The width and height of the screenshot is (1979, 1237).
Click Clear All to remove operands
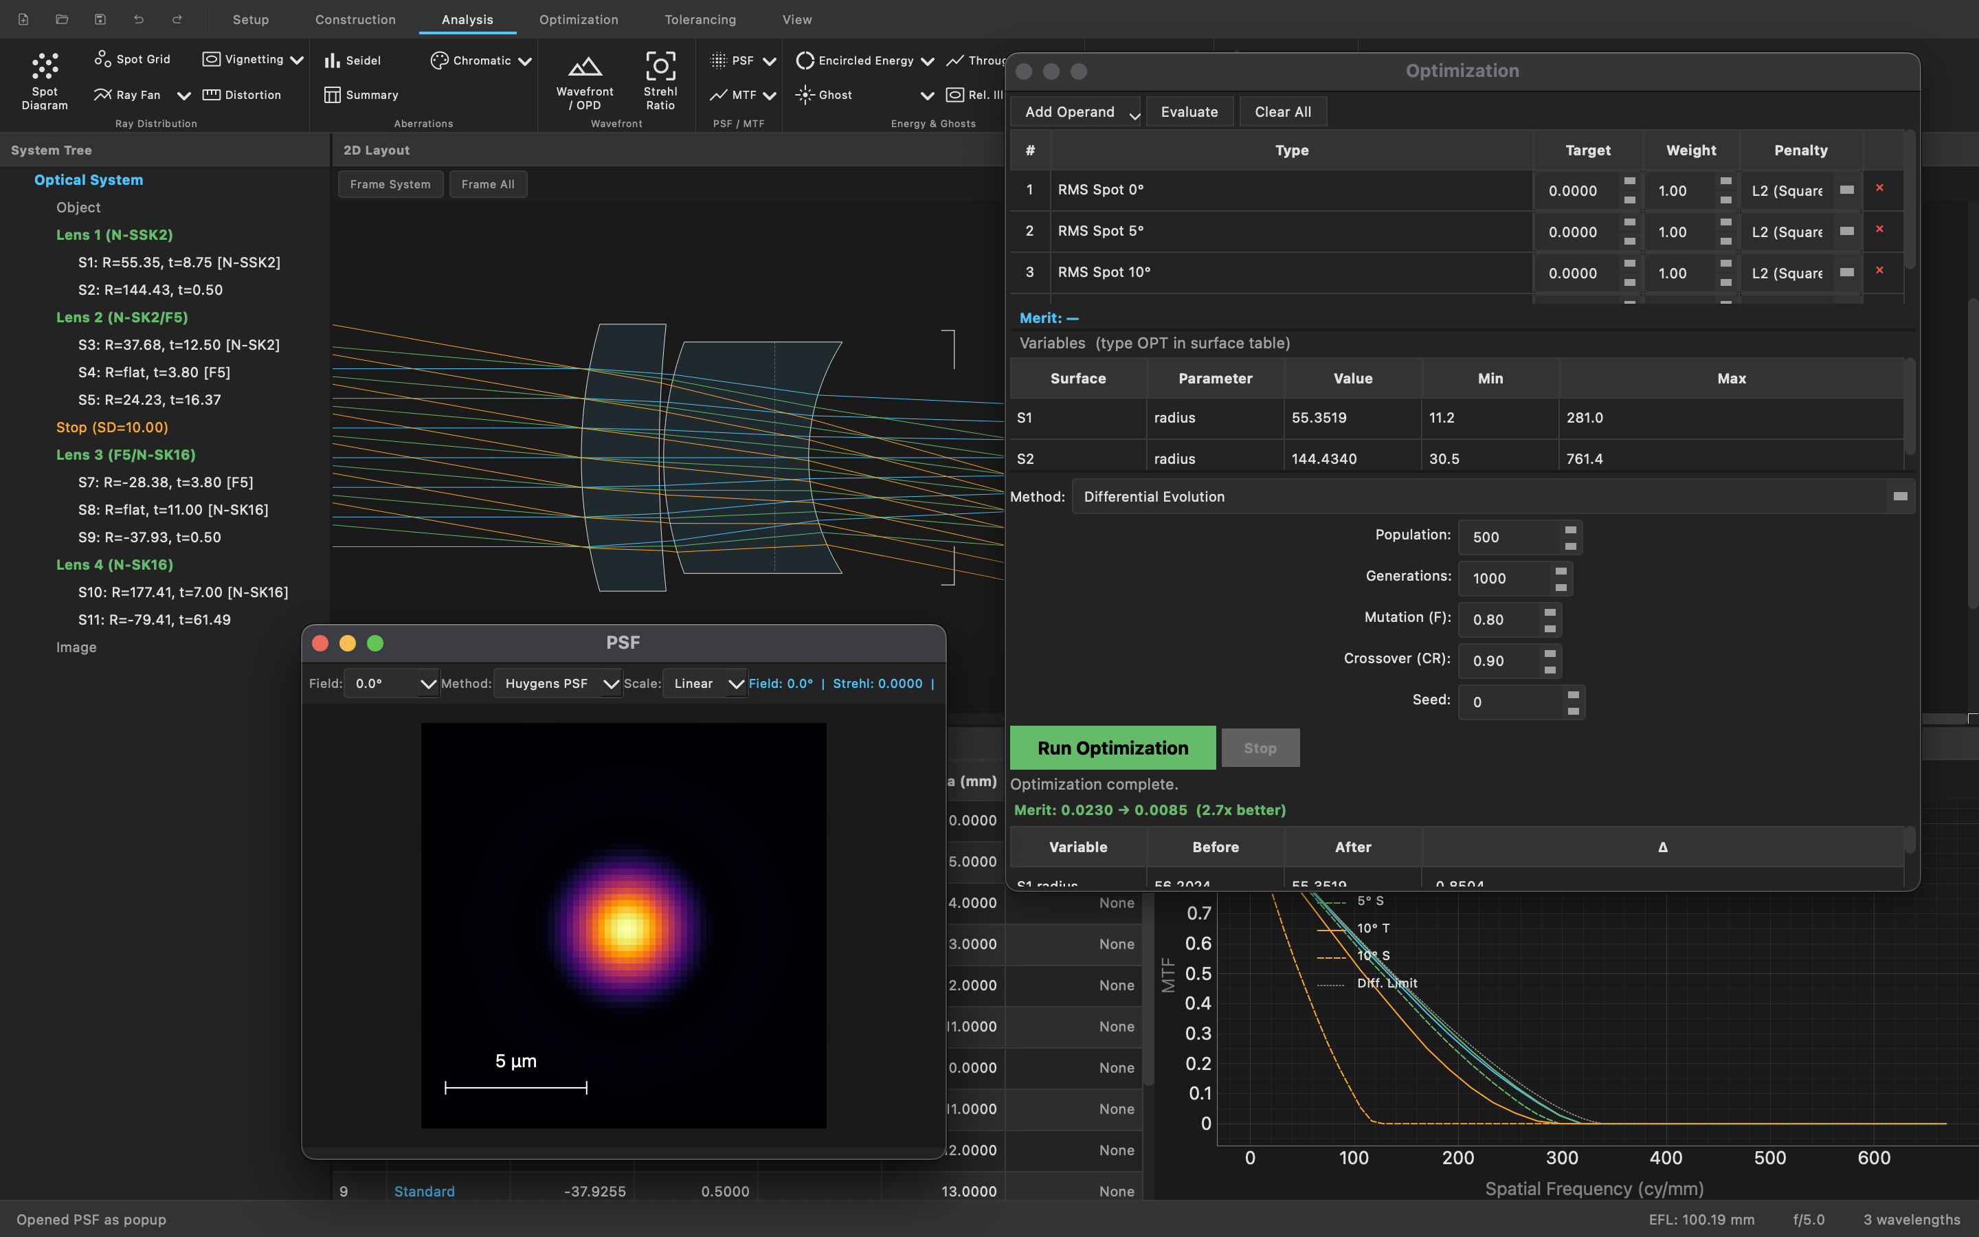(1282, 111)
